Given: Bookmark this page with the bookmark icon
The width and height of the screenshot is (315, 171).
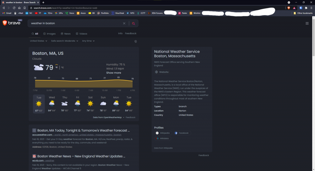Looking at the screenshot, I should pos(25,8).
